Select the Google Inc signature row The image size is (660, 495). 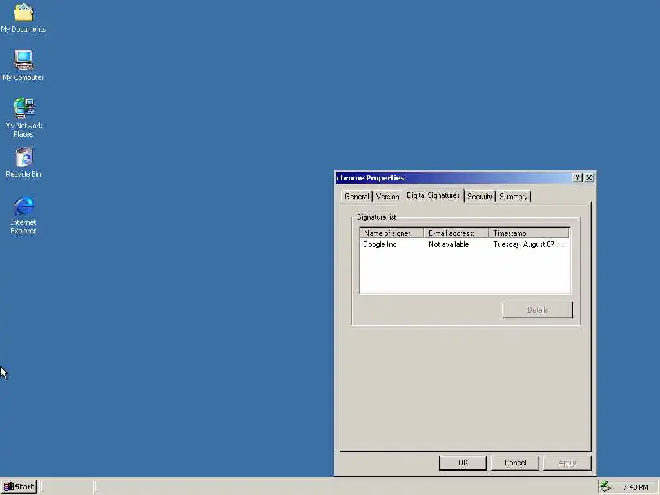(465, 244)
